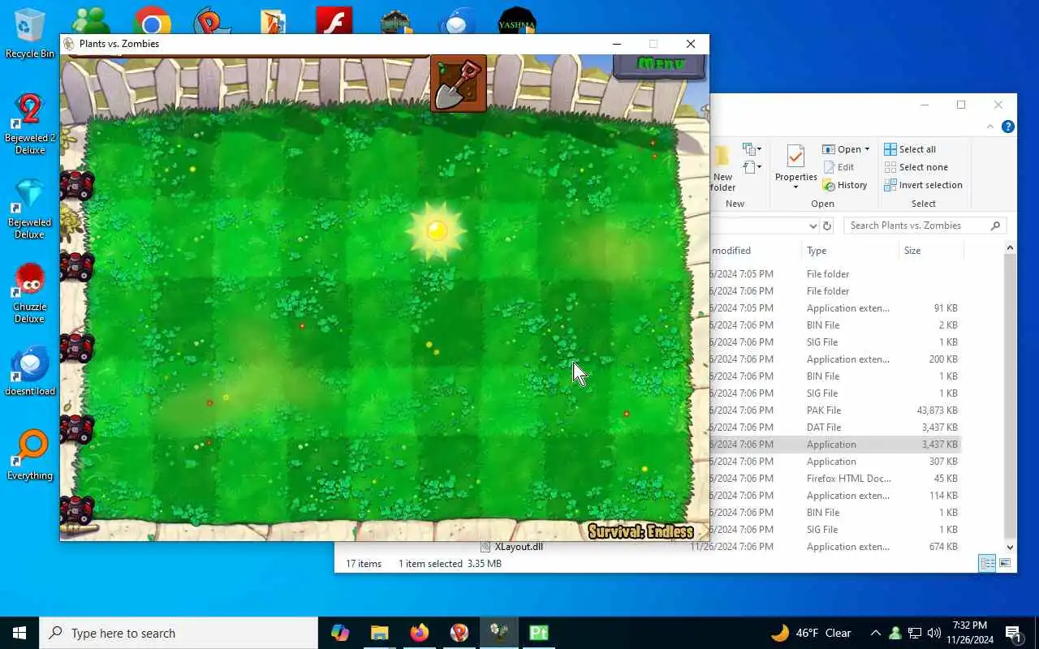Click Edit in the Explorer ribbon
Image resolution: width=1039 pixels, height=649 pixels.
[838, 167]
